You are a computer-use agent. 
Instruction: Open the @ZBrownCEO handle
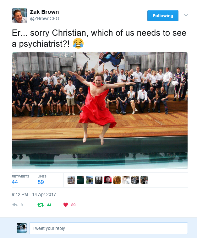click(x=44, y=19)
